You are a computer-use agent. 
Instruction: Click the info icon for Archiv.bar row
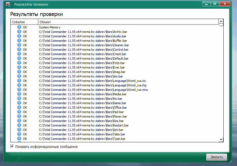[x=19, y=31]
